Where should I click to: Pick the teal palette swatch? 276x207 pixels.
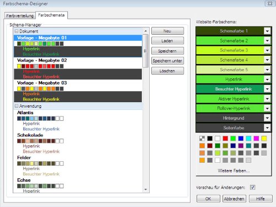[x=248, y=146]
